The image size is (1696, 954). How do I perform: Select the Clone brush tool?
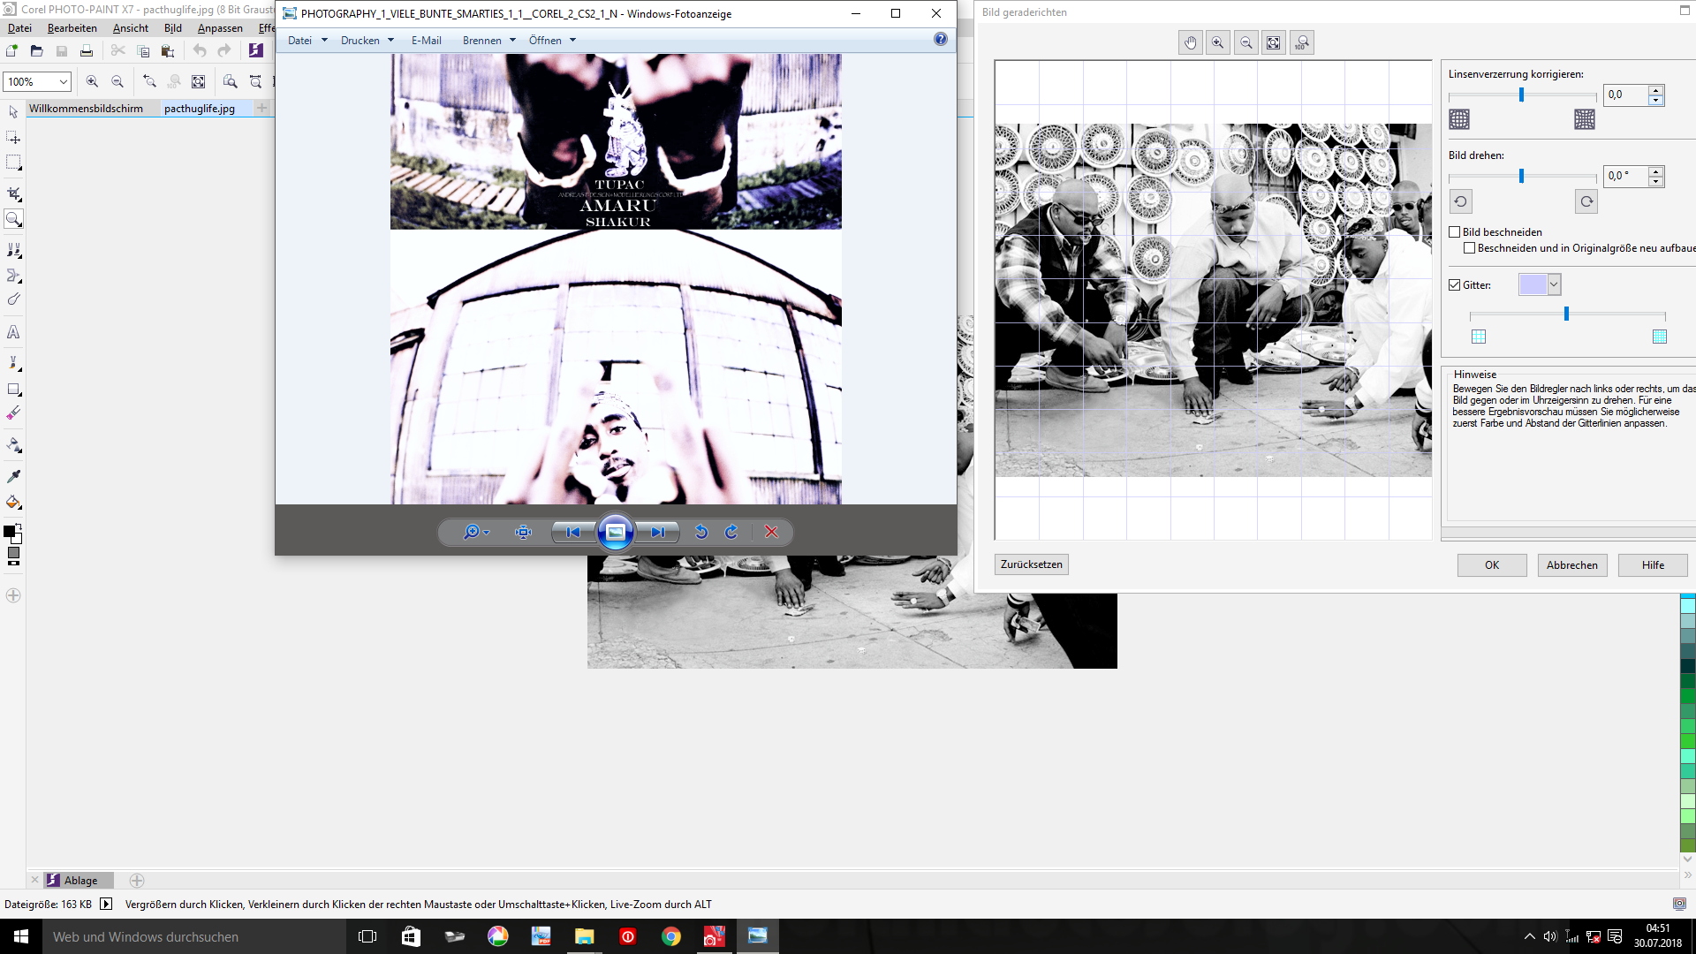point(13,251)
